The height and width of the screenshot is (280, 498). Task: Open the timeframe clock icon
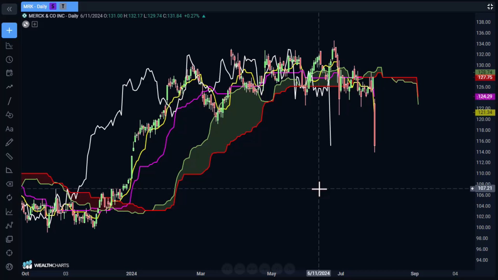click(x=9, y=60)
